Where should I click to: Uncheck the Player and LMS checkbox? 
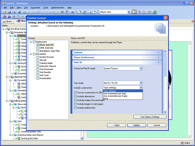click(x=38, y=45)
